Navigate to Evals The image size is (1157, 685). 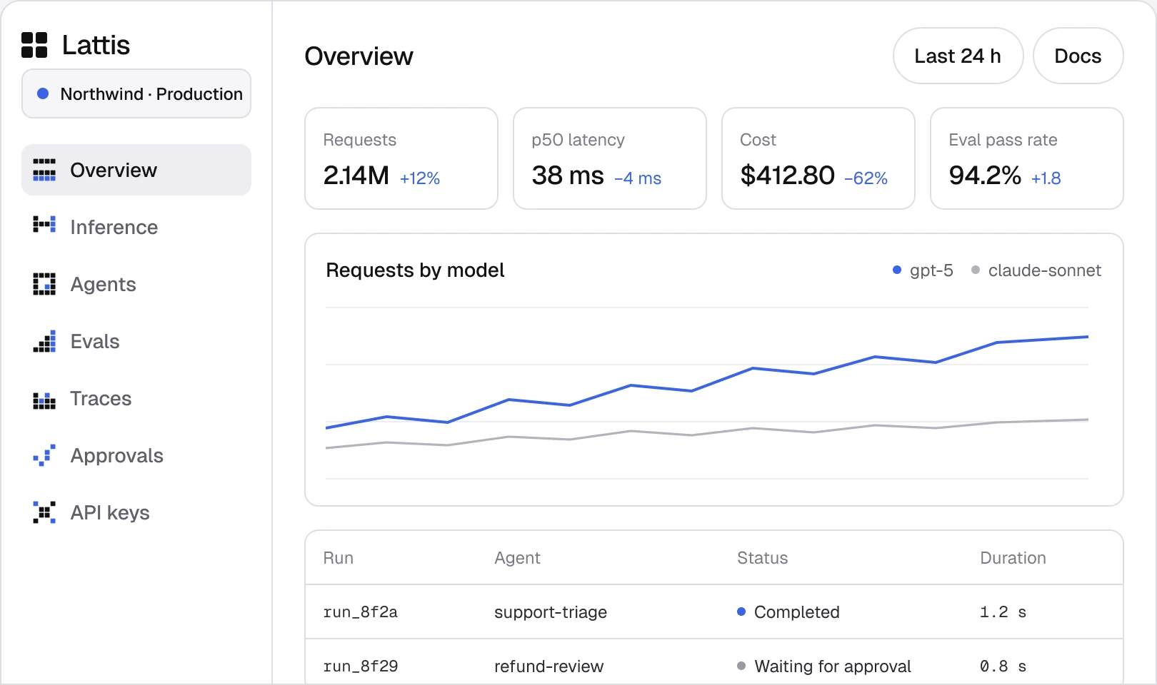click(136, 341)
